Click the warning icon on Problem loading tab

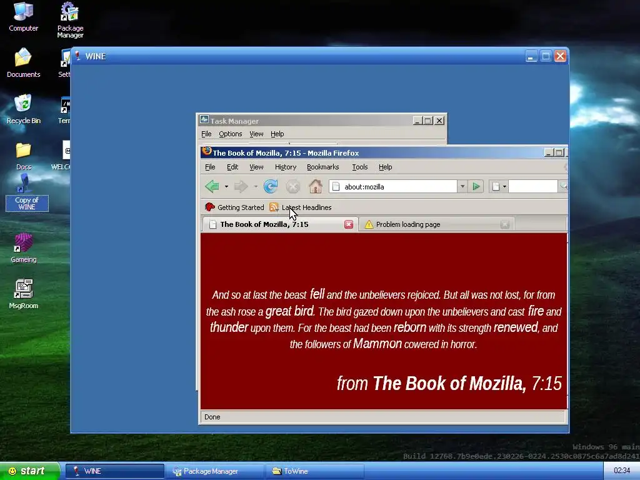[x=369, y=224]
